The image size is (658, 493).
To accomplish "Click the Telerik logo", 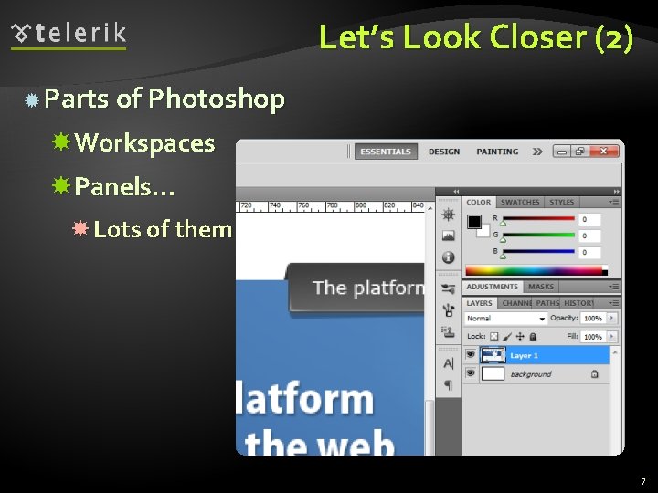I will click(x=69, y=36).
